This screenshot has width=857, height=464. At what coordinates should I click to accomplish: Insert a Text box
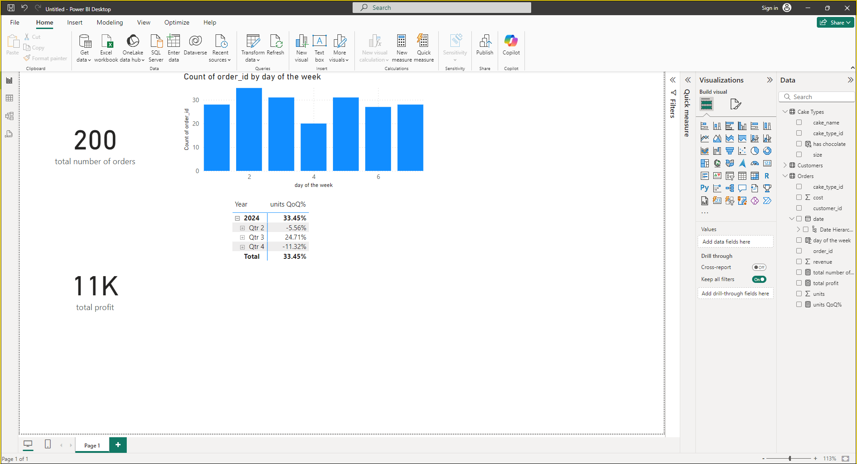pyautogui.click(x=320, y=48)
